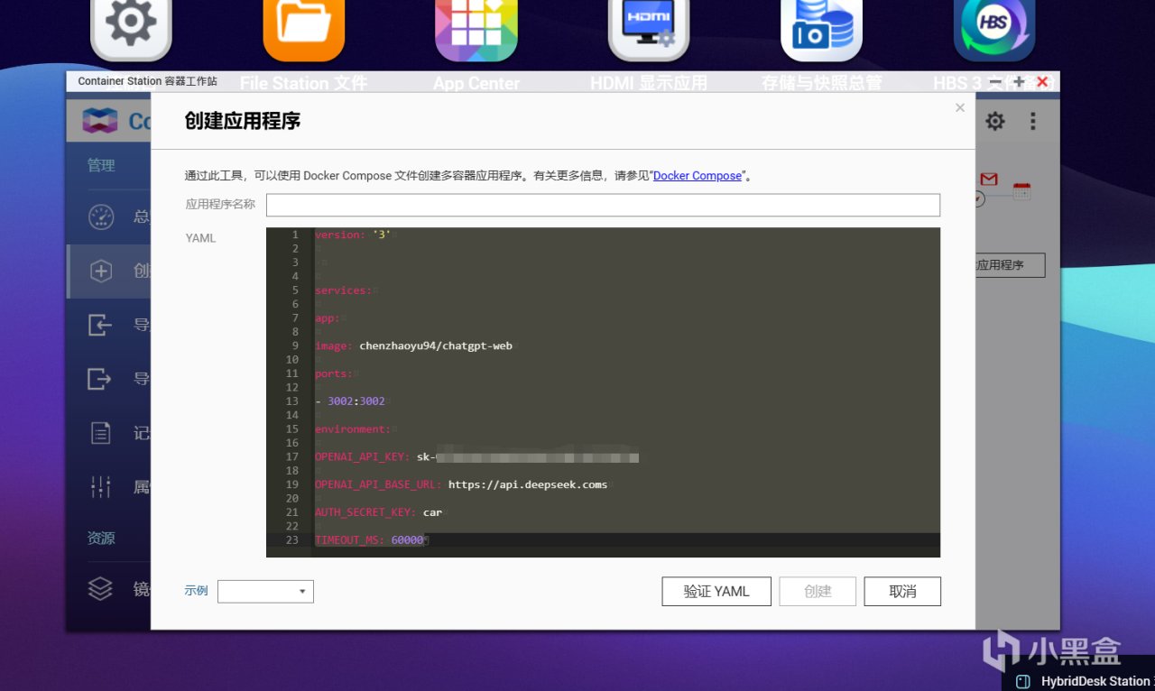
Task: Click the Validate YAML button
Action: [716, 592]
